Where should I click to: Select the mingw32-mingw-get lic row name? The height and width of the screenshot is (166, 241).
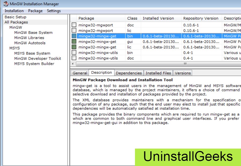pyautogui.click(x=97, y=47)
